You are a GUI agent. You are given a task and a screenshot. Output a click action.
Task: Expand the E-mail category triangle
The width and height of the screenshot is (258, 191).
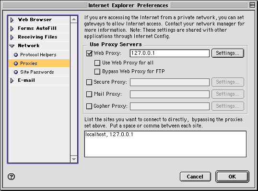coord(12,80)
